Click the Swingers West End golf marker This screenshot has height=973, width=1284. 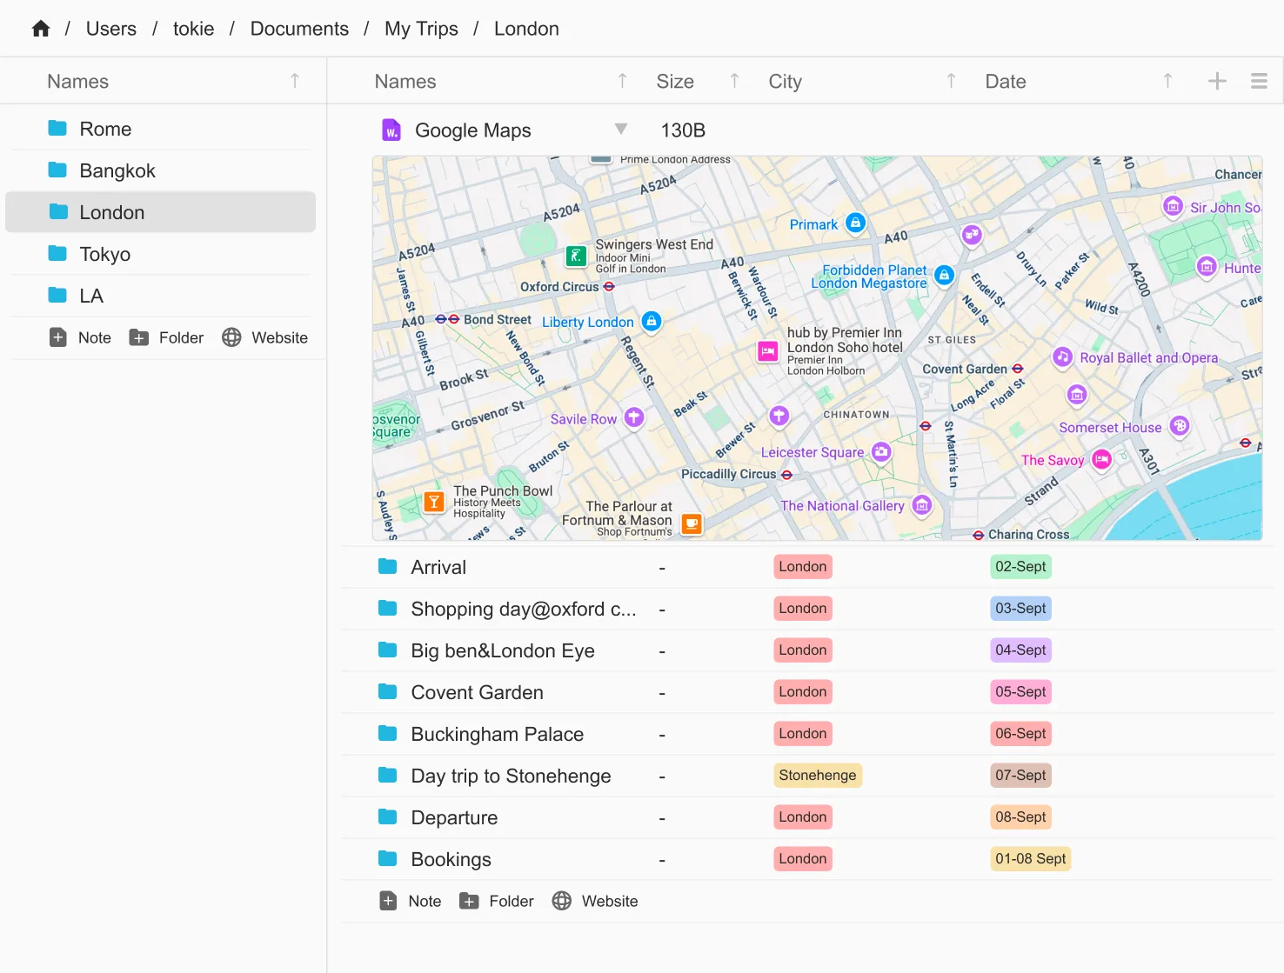click(x=575, y=256)
